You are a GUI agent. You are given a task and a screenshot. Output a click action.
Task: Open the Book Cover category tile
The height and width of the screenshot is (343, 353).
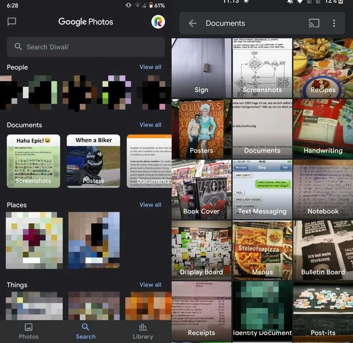click(x=201, y=190)
